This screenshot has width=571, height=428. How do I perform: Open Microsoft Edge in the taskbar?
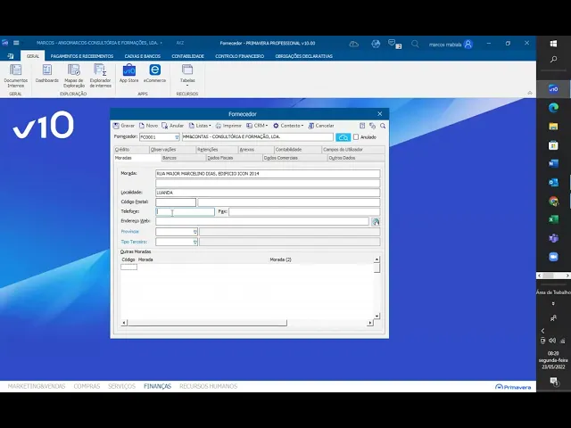click(x=553, y=108)
